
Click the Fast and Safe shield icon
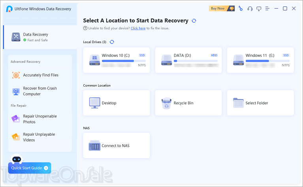tap(25, 40)
